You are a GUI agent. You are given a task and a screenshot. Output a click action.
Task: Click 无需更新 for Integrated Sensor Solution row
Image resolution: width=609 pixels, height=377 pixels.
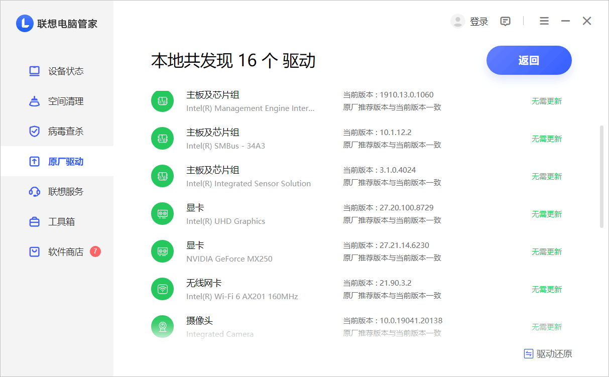coord(547,176)
